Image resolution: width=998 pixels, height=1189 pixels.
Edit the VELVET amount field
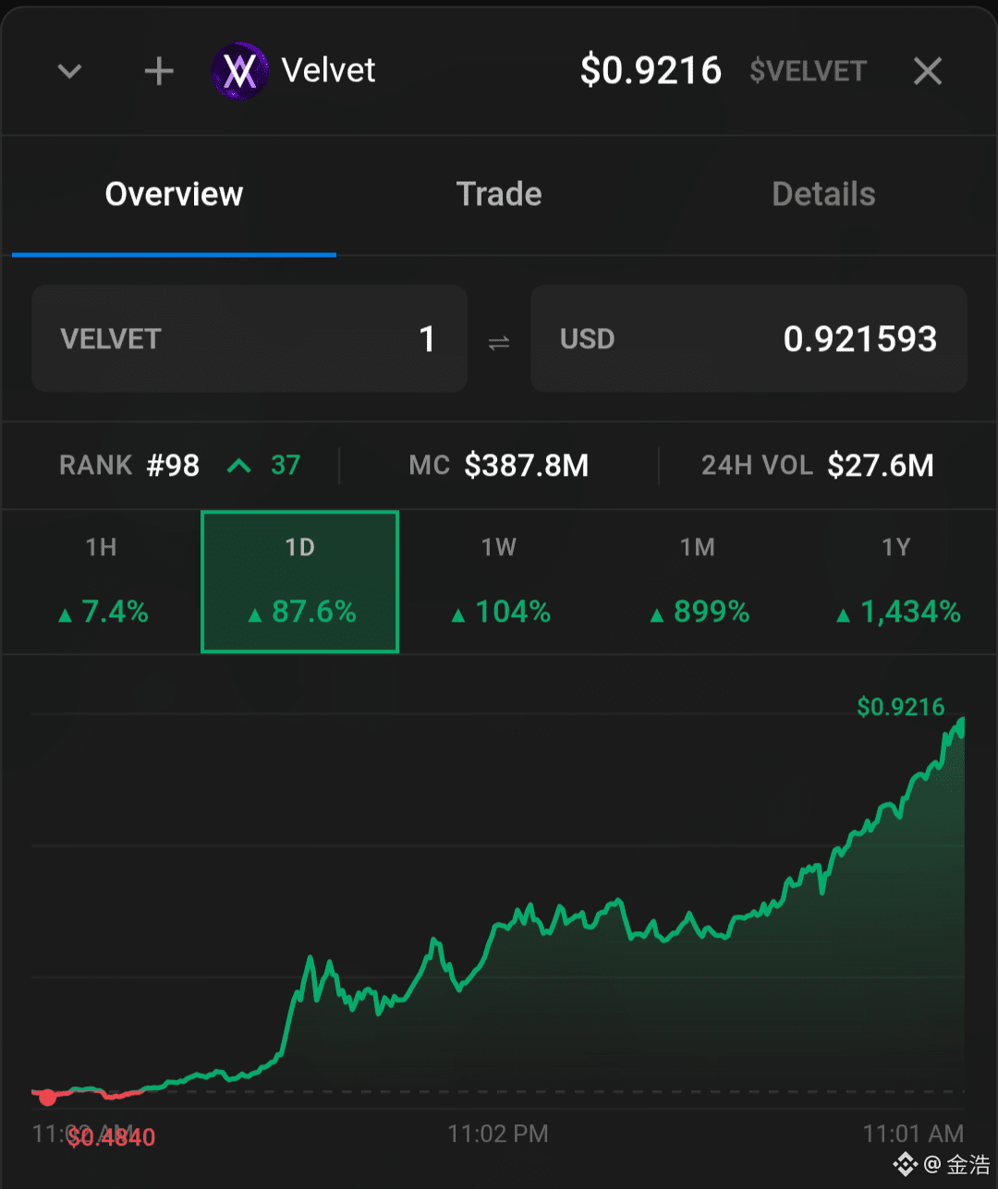(249, 339)
